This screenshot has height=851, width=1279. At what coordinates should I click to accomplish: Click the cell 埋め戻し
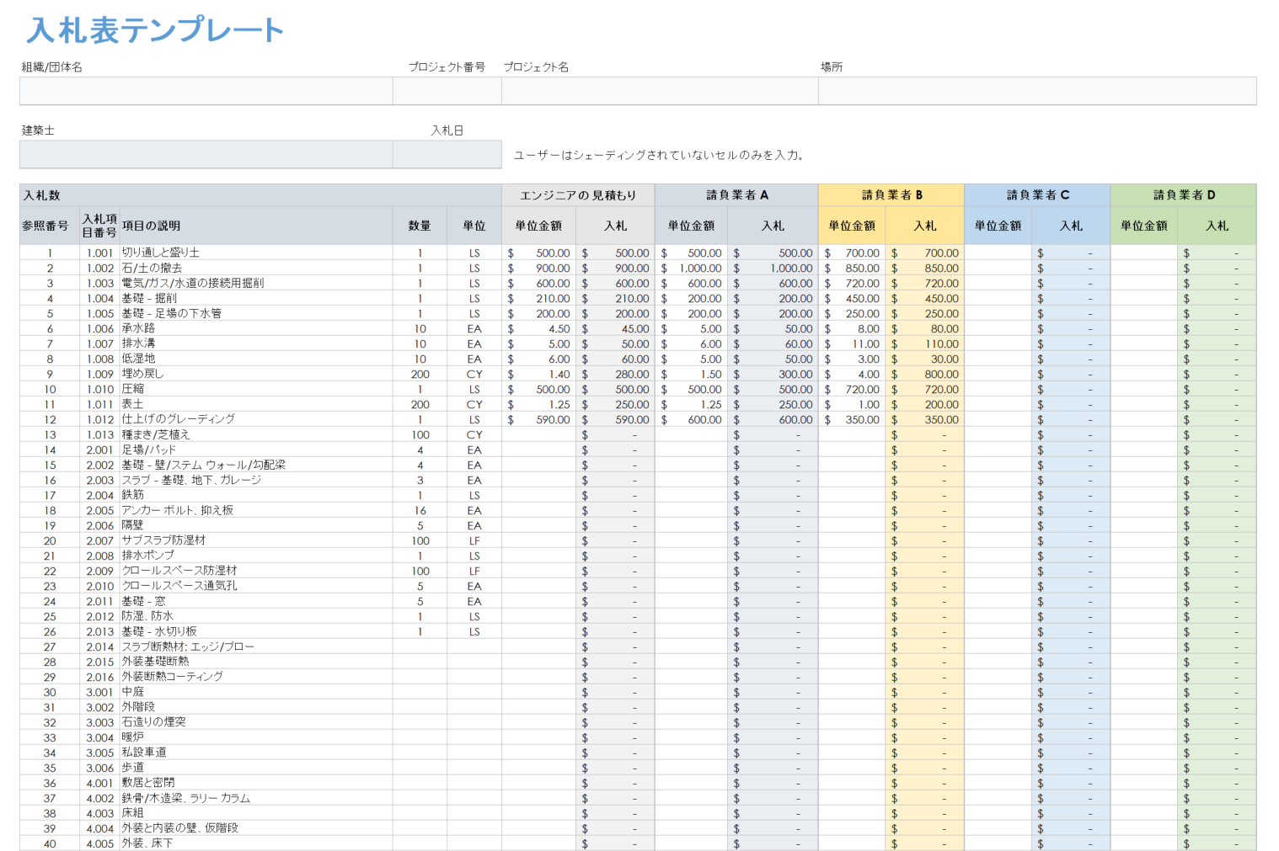coord(256,374)
